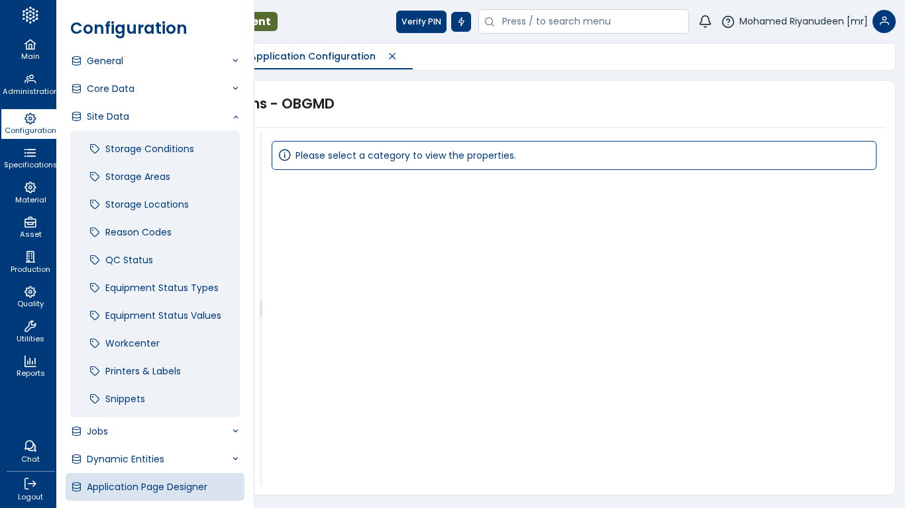Image resolution: width=905 pixels, height=508 pixels.
Task: Click the menu search input field
Action: point(590,22)
